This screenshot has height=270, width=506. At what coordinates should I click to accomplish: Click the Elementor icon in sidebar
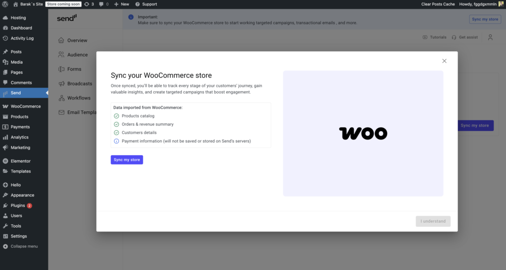pos(5,161)
